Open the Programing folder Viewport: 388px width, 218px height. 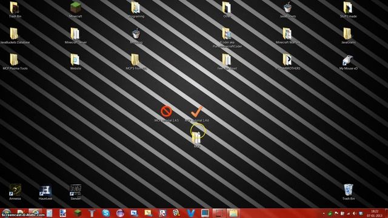(136, 10)
